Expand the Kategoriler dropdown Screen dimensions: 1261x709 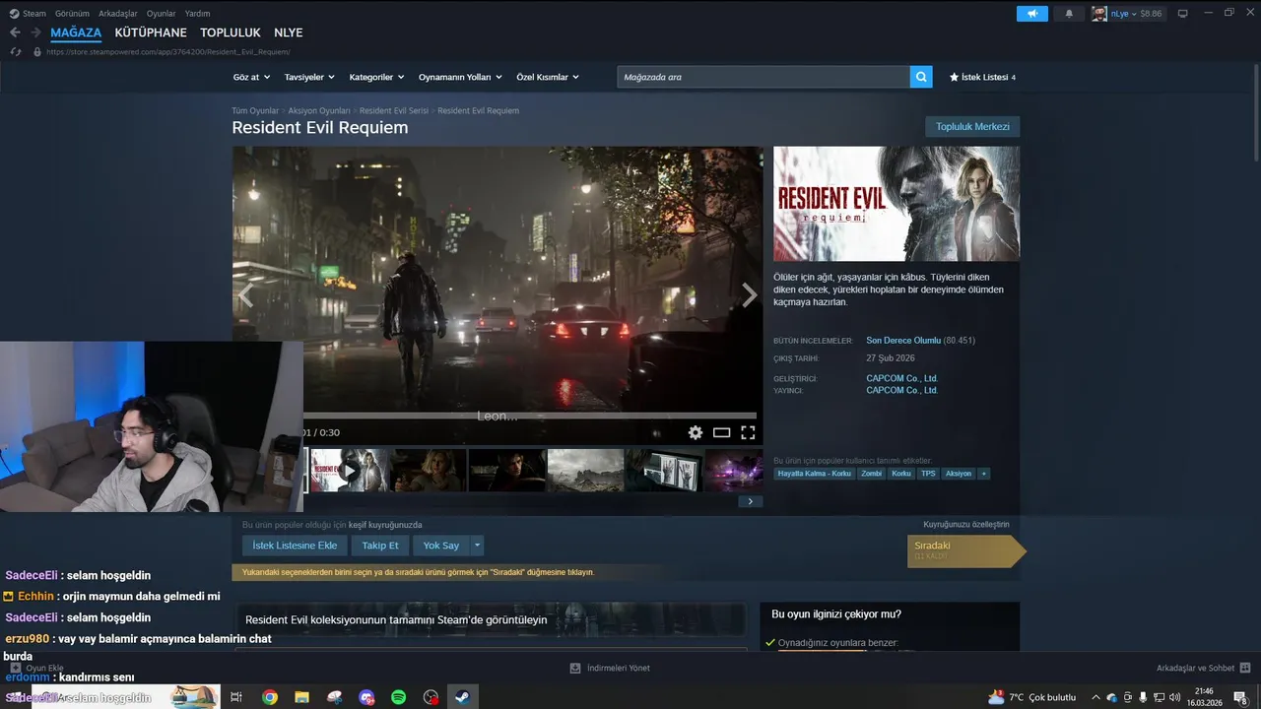[x=376, y=77]
